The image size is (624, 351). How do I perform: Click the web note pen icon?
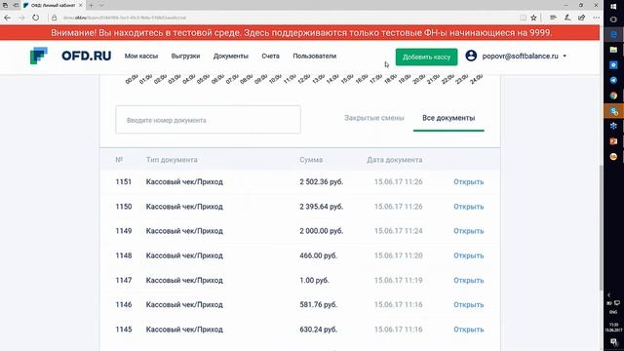point(567,18)
